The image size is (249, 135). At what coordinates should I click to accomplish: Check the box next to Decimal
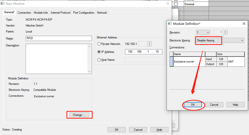pos(176,4)
